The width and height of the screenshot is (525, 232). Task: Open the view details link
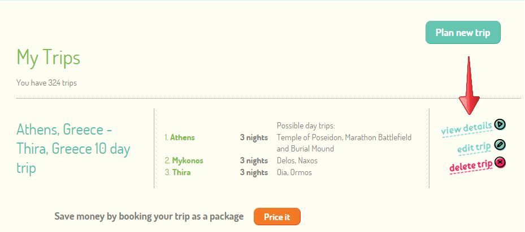[x=466, y=130]
